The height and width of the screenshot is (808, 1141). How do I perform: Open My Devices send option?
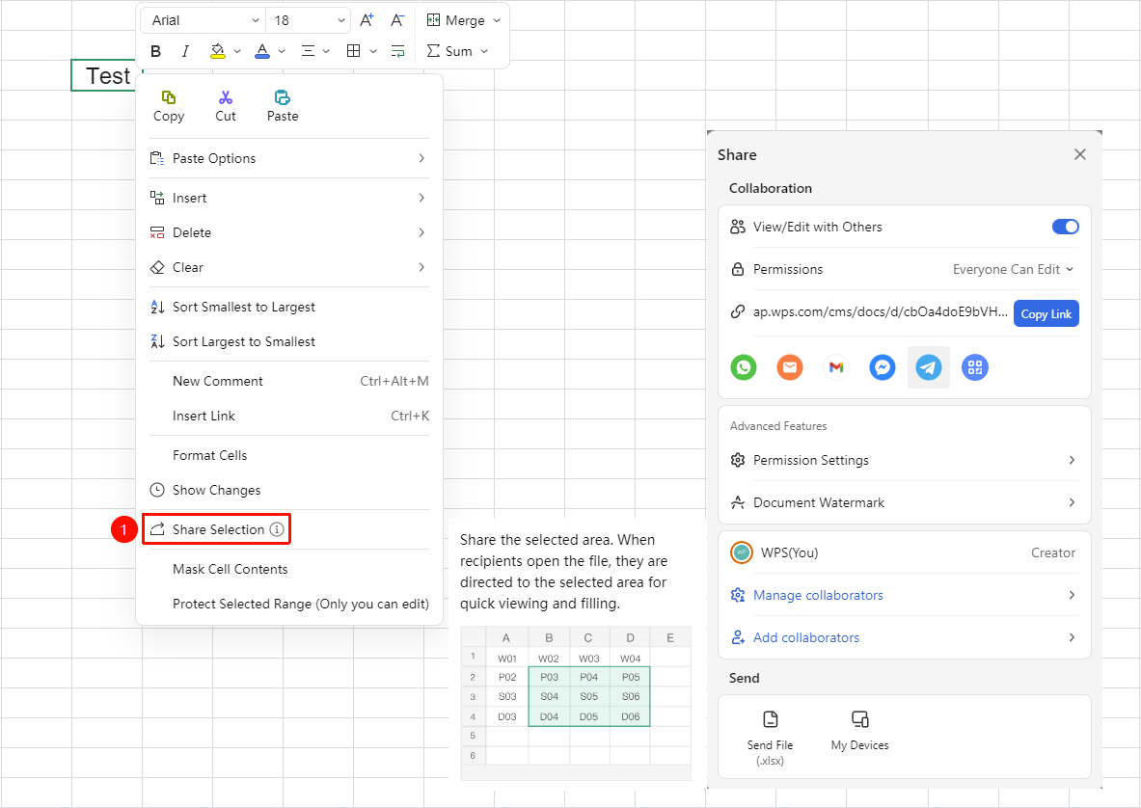pos(860,731)
